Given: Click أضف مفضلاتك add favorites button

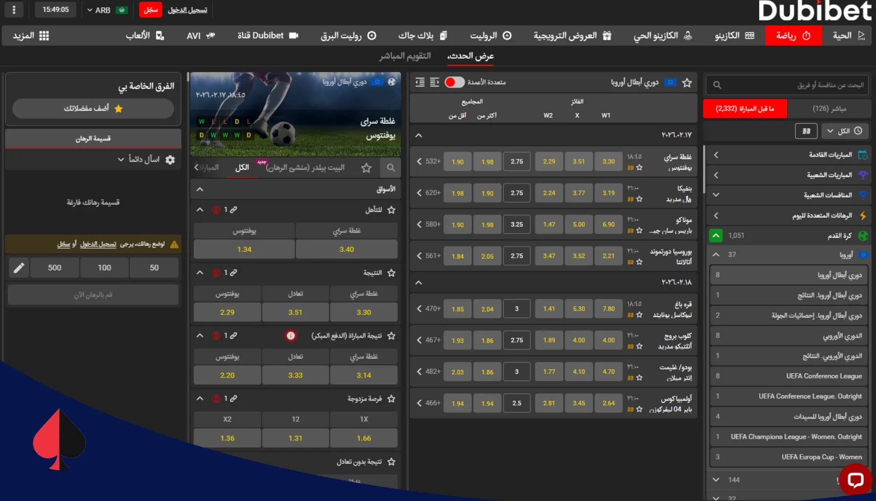Looking at the screenshot, I should [x=93, y=109].
